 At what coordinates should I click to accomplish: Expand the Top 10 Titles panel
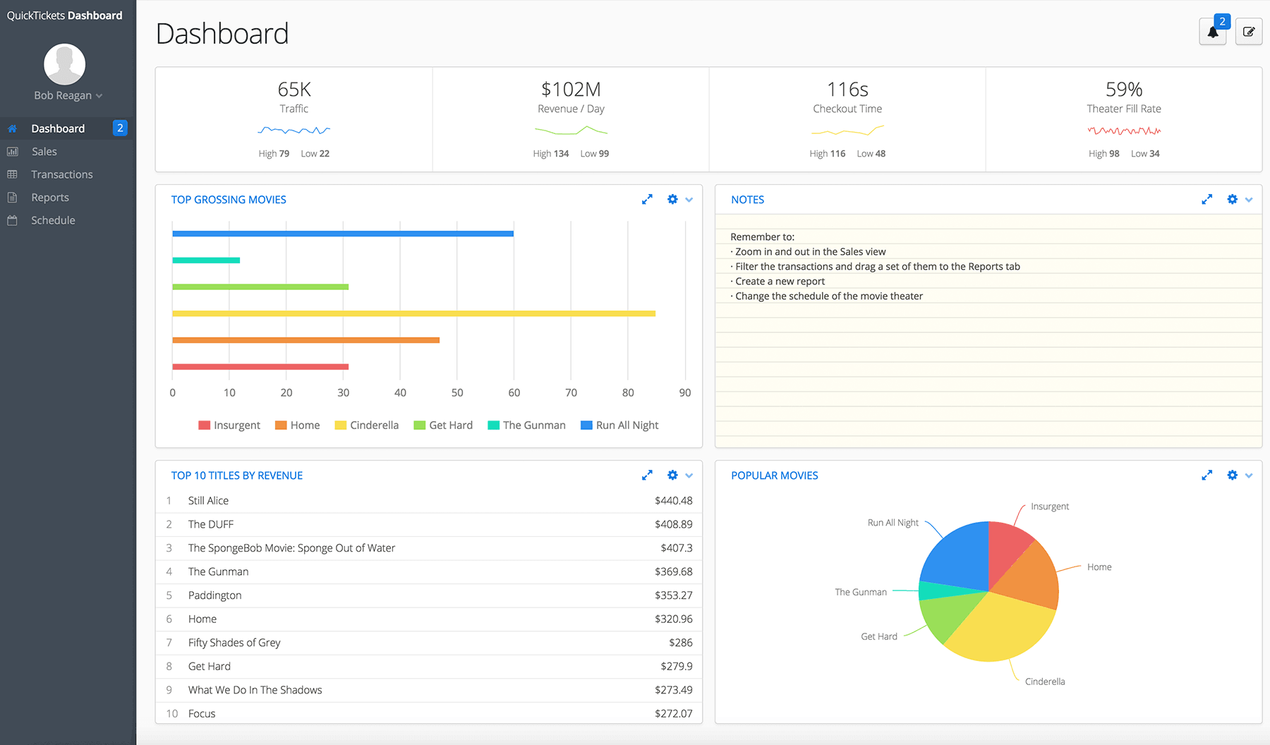647,476
